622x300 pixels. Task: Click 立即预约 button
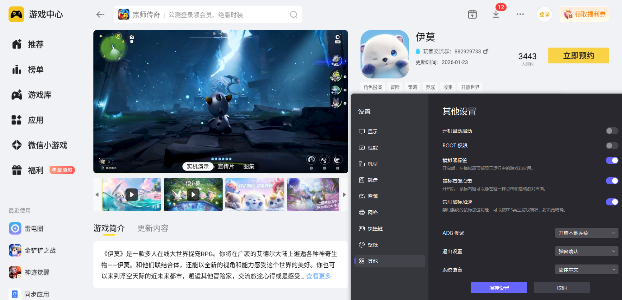[x=578, y=56]
